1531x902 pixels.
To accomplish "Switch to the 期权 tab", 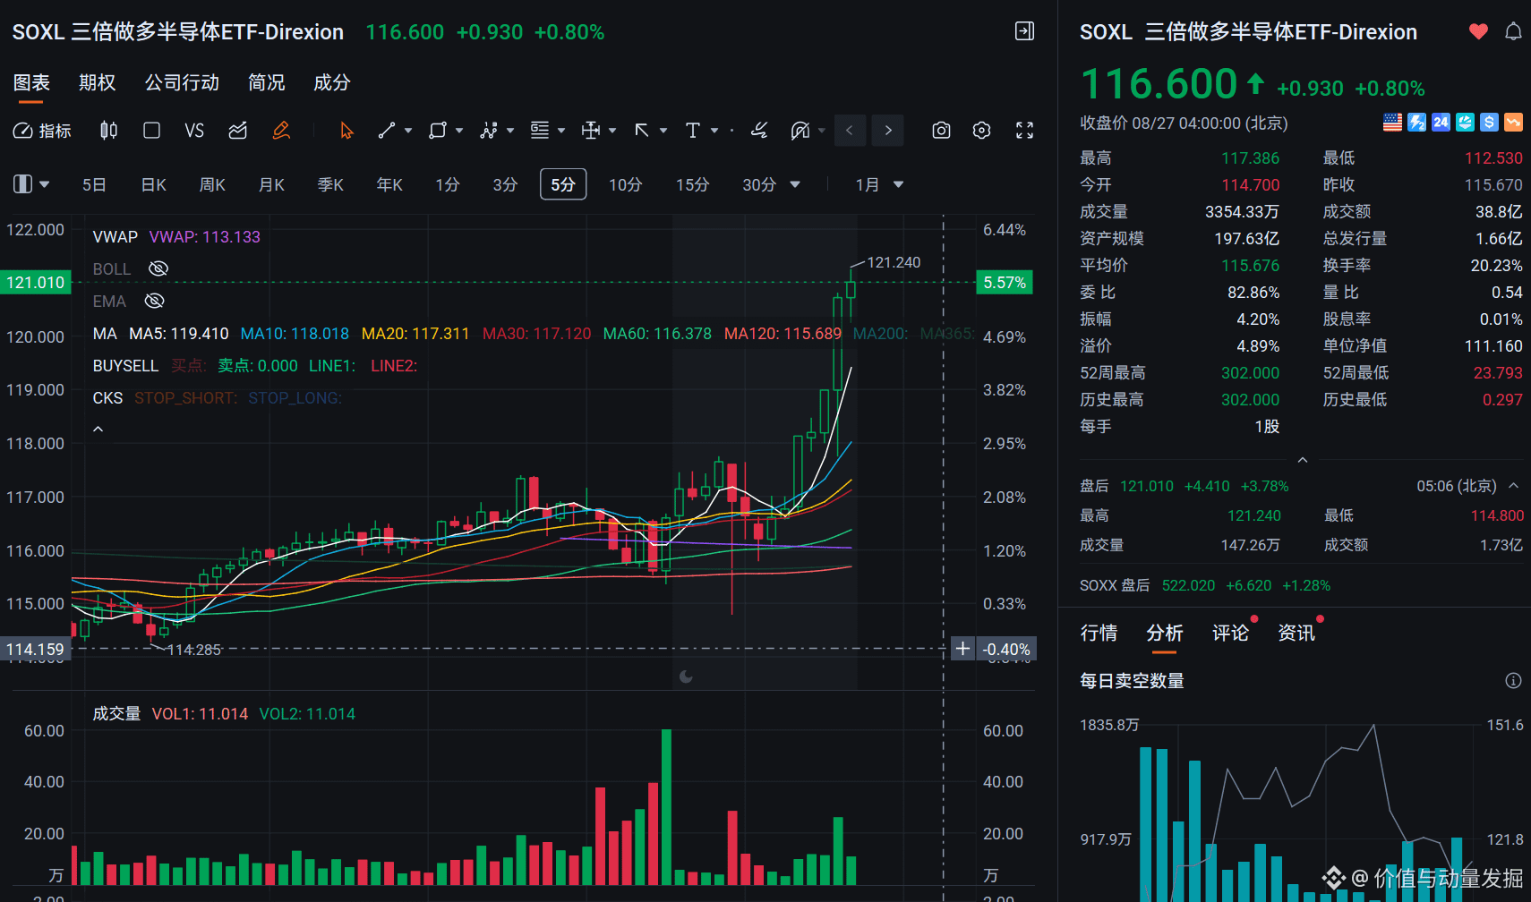I will pos(97,82).
